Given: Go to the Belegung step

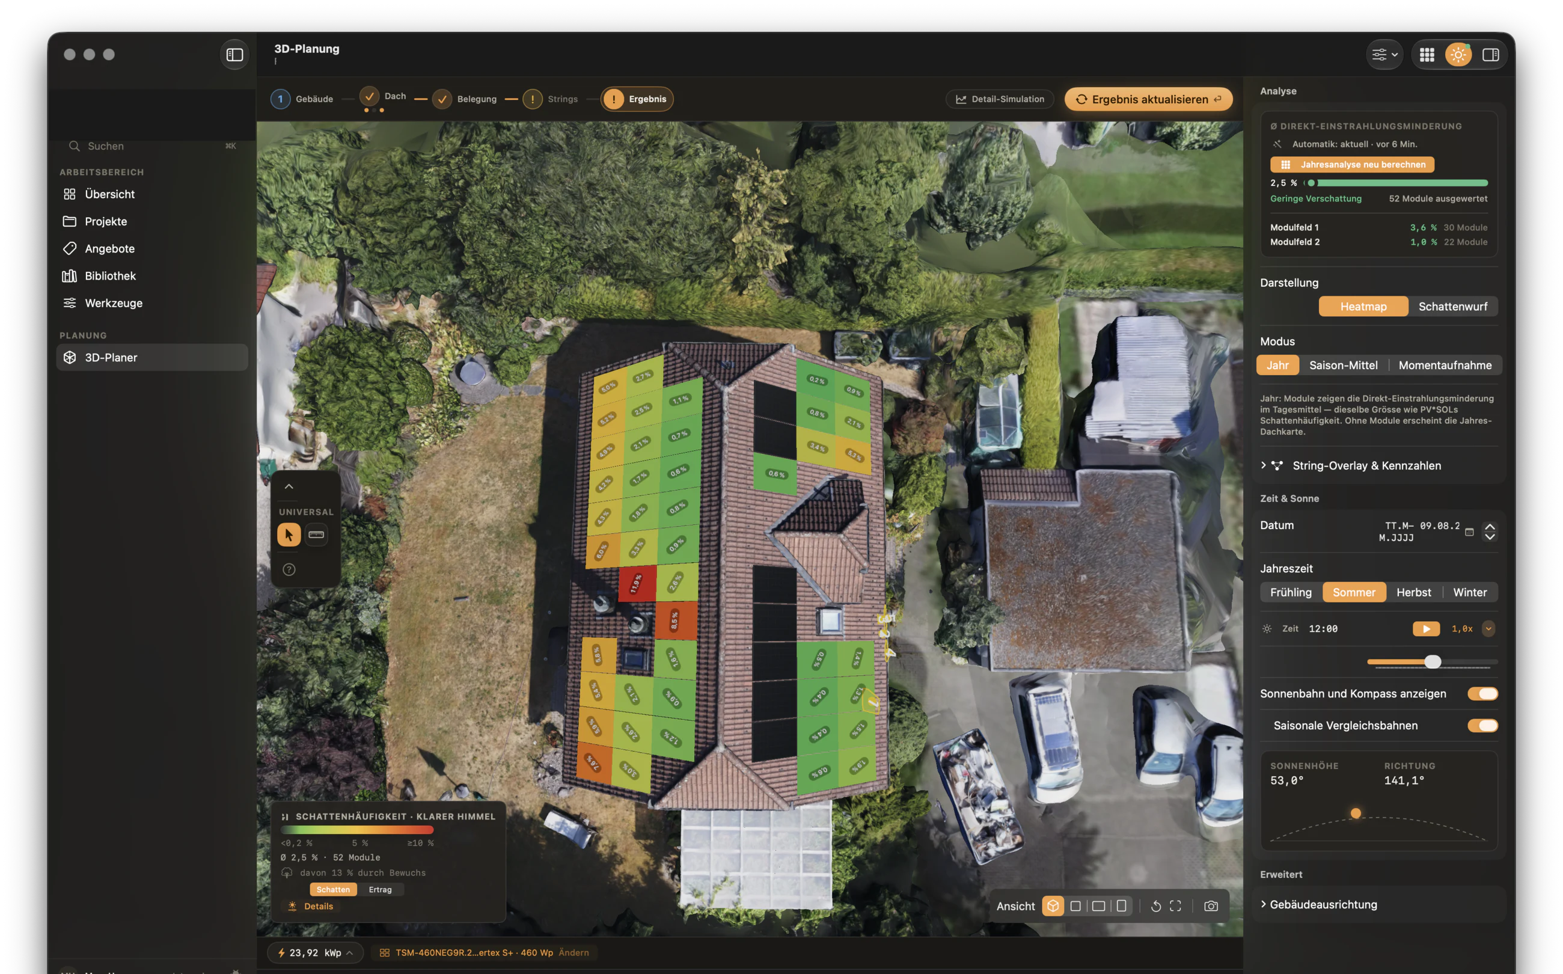Looking at the screenshot, I should pyautogui.click(x=465, y=99).
